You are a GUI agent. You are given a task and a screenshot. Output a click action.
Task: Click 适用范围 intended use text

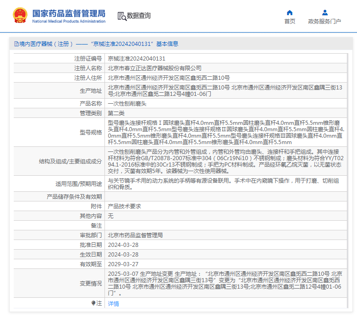click(223, 184)
